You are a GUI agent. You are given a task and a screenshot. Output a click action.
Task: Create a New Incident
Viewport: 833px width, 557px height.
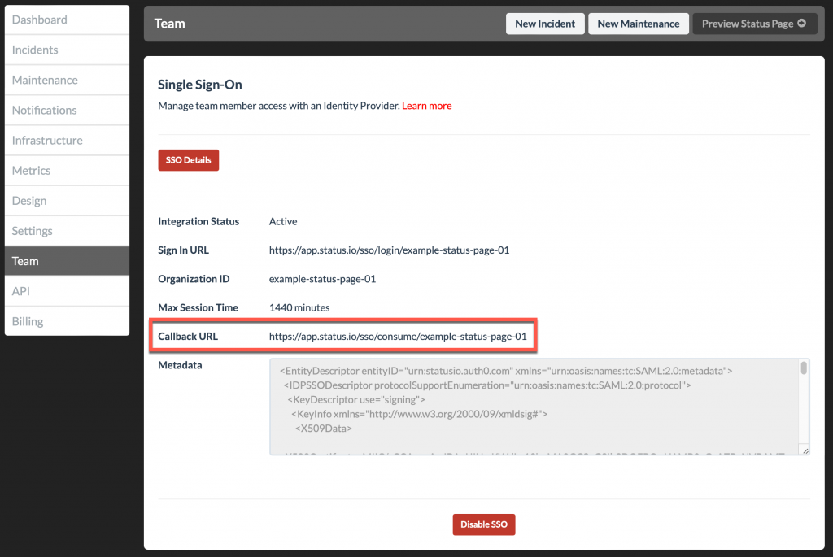point(545,24)
